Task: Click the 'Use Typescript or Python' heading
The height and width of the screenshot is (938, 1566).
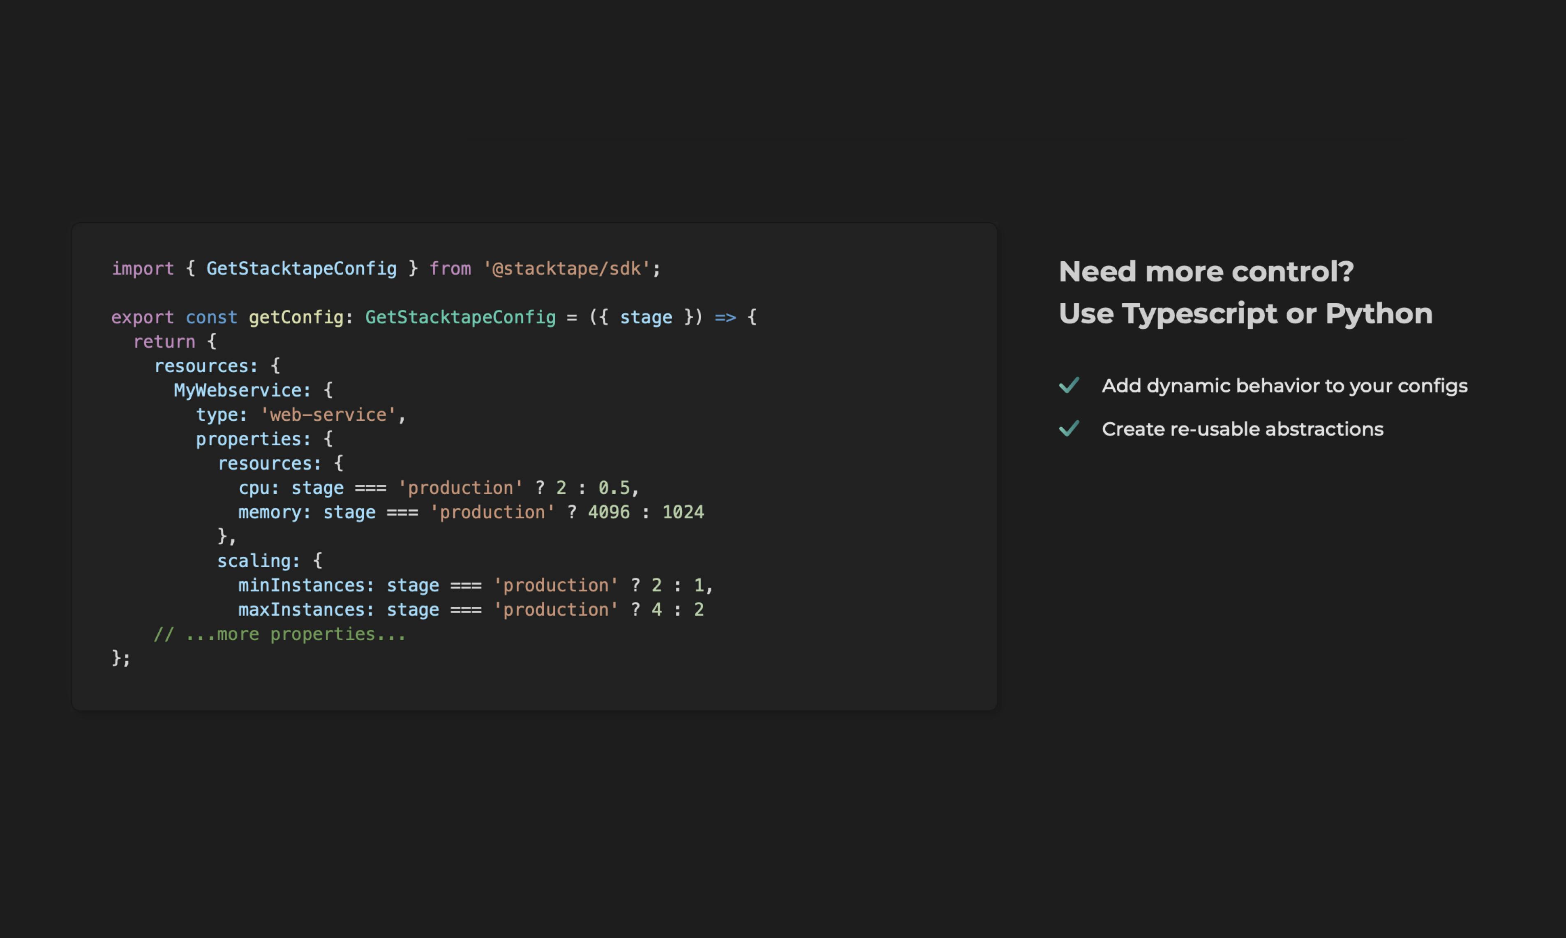Action: [x=1245, y=314]
